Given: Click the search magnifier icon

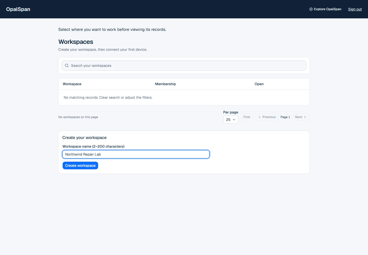Looking at the screenshot, I should point(67,66).
